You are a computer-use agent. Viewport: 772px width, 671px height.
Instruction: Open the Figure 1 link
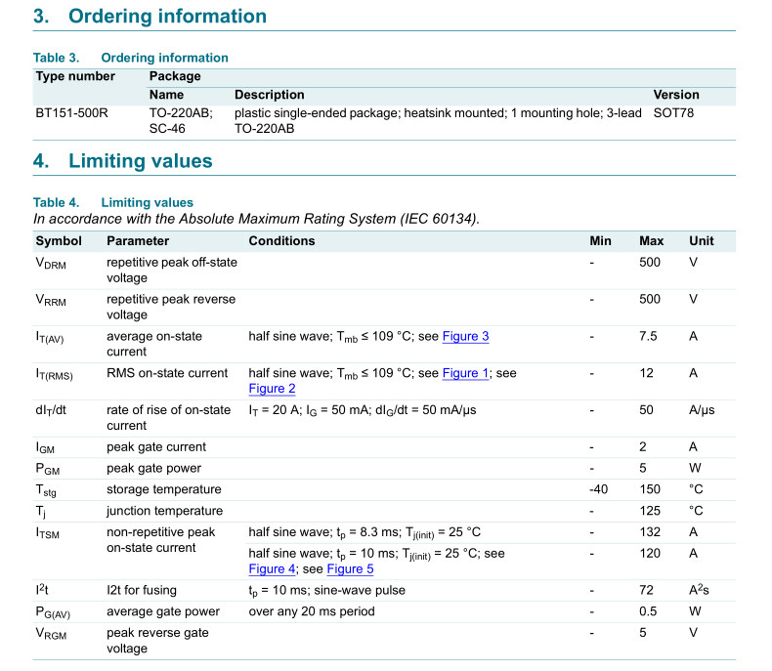coord(465,373)
